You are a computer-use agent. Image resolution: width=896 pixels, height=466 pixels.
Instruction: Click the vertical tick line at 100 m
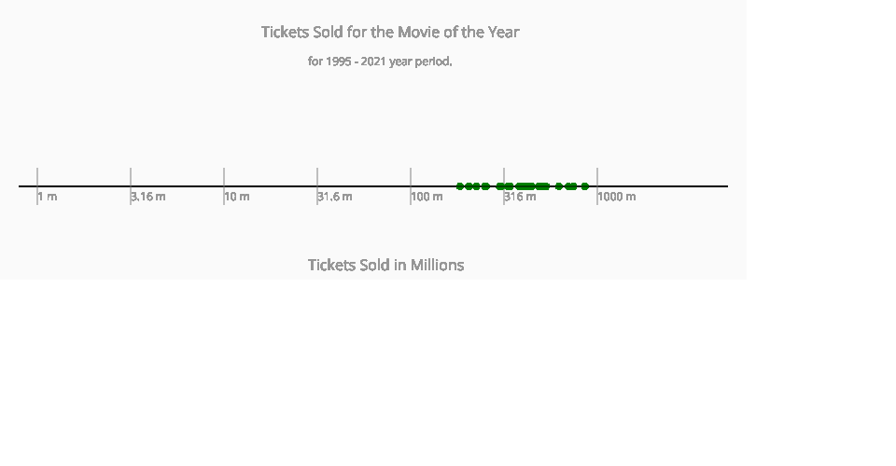tap(411, 175)
